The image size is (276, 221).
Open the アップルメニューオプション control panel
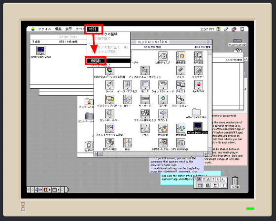point(145,71)
